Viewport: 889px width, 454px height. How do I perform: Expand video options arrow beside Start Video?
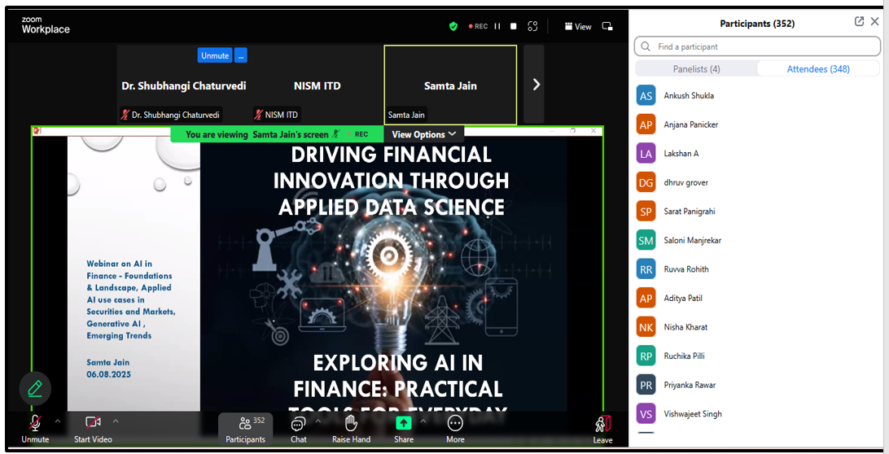coord(116,421)
